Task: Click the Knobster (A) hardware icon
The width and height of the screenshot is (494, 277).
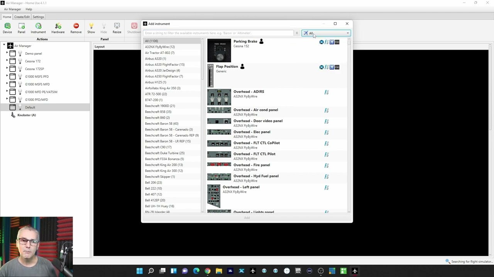Action: [13, 115]
